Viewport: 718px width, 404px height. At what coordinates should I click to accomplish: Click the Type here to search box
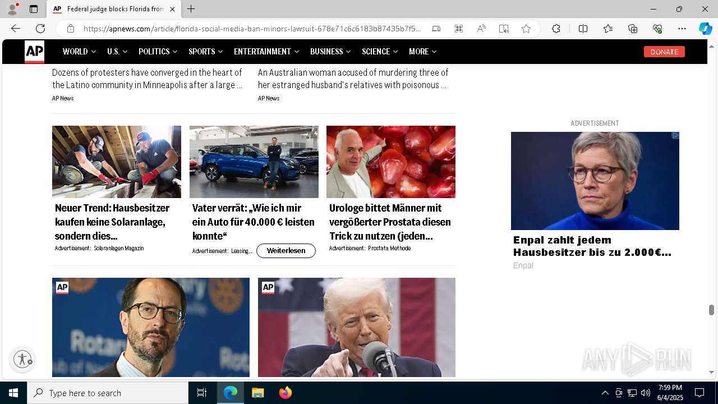tap(108, 393)
